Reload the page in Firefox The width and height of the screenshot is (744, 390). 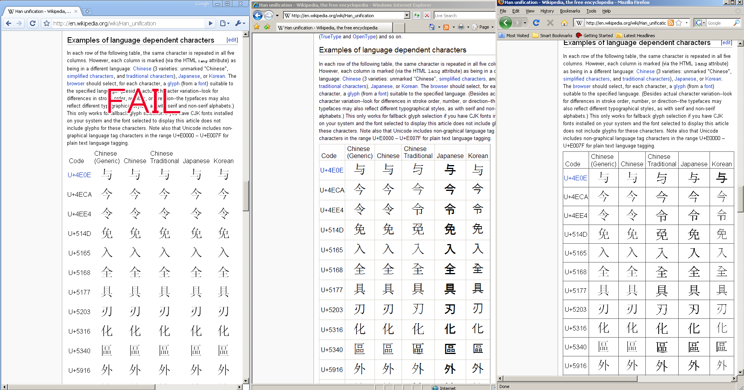536,23
